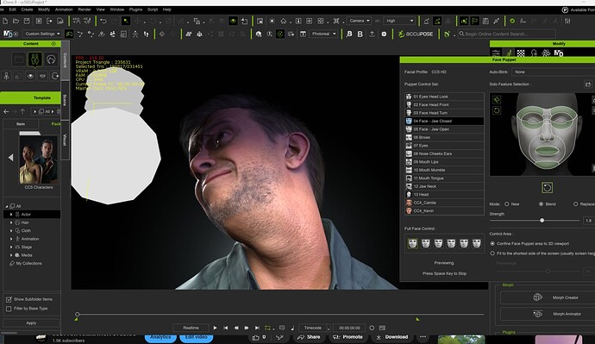This screenshot has height=344, width=595.
Task: Select the arrow selection tool
Action: (125, 21)
